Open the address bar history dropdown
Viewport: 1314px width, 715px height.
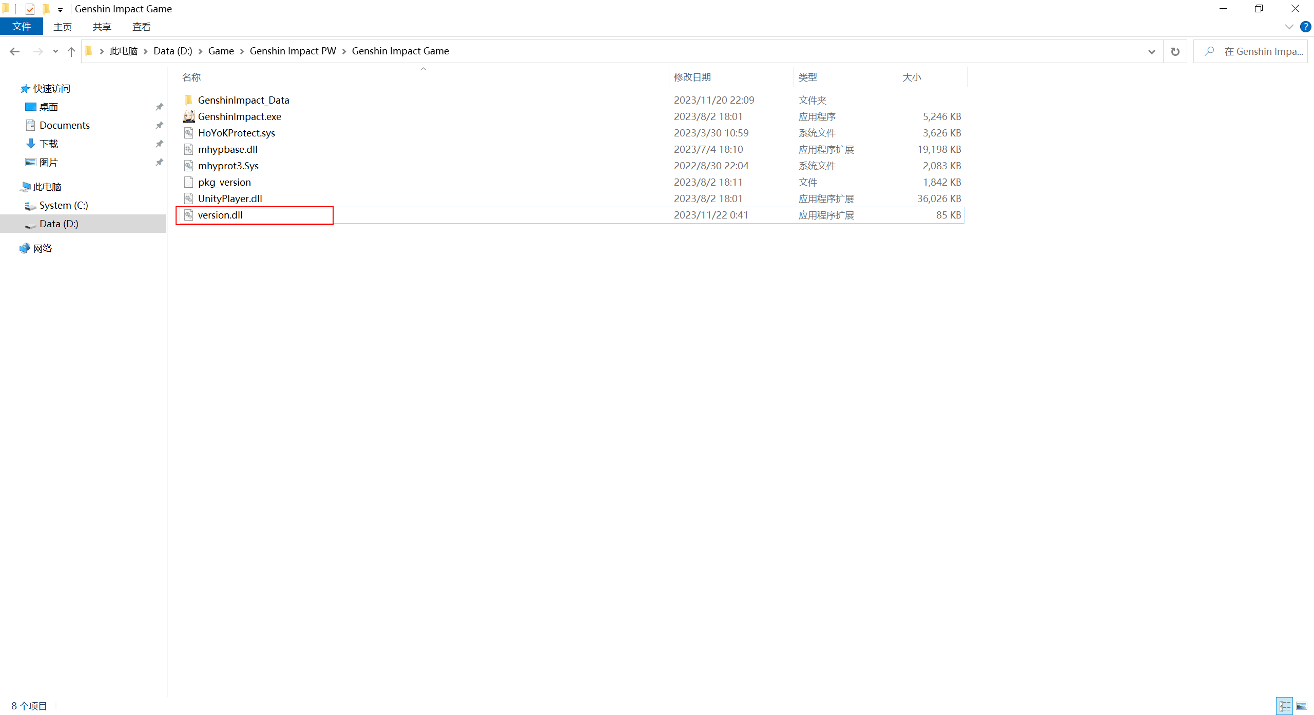pyautogui.click(x=1151, y=51)
